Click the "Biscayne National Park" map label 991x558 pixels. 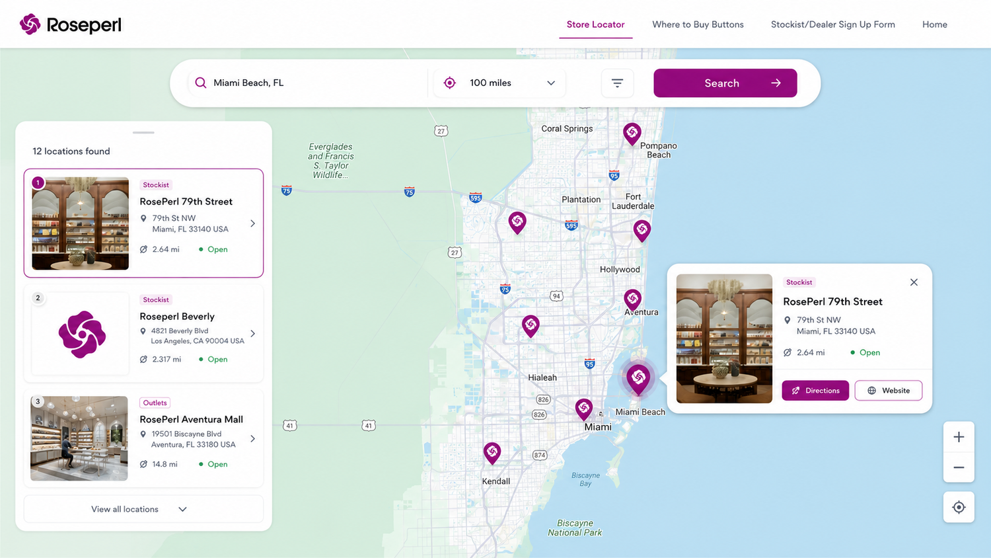[575, 528]
